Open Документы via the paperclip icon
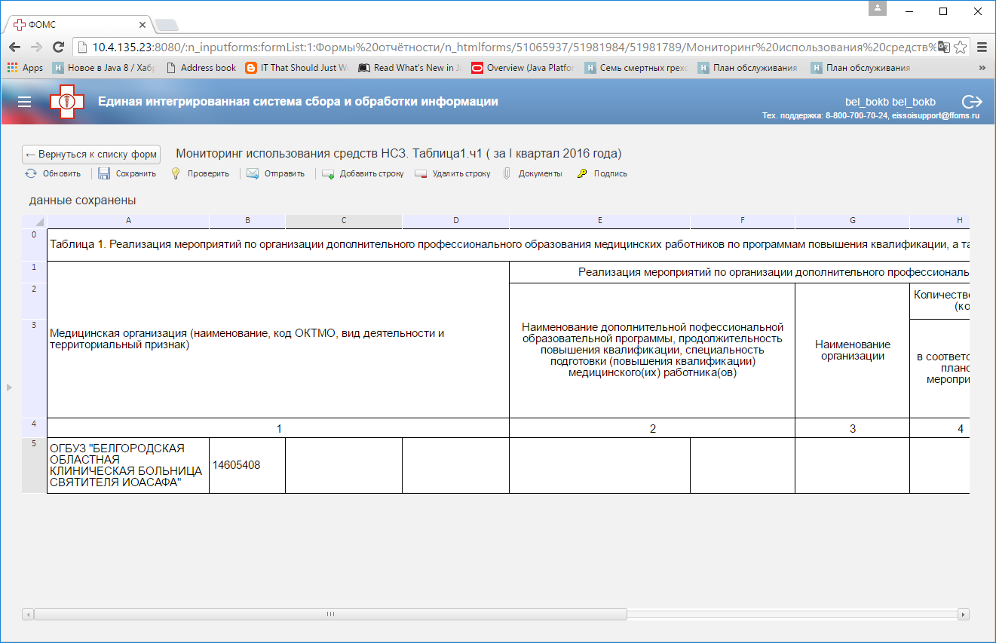Screen dimensions: 996x643 pyautogui.click(x=507, y=173)
